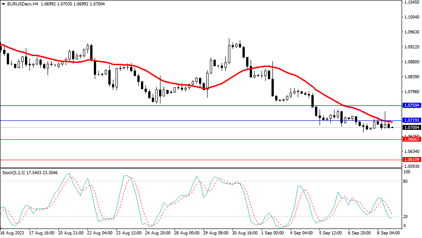Click the red 1.06667 price label
Screen dimensions: 422x238
tap(412, 139)
